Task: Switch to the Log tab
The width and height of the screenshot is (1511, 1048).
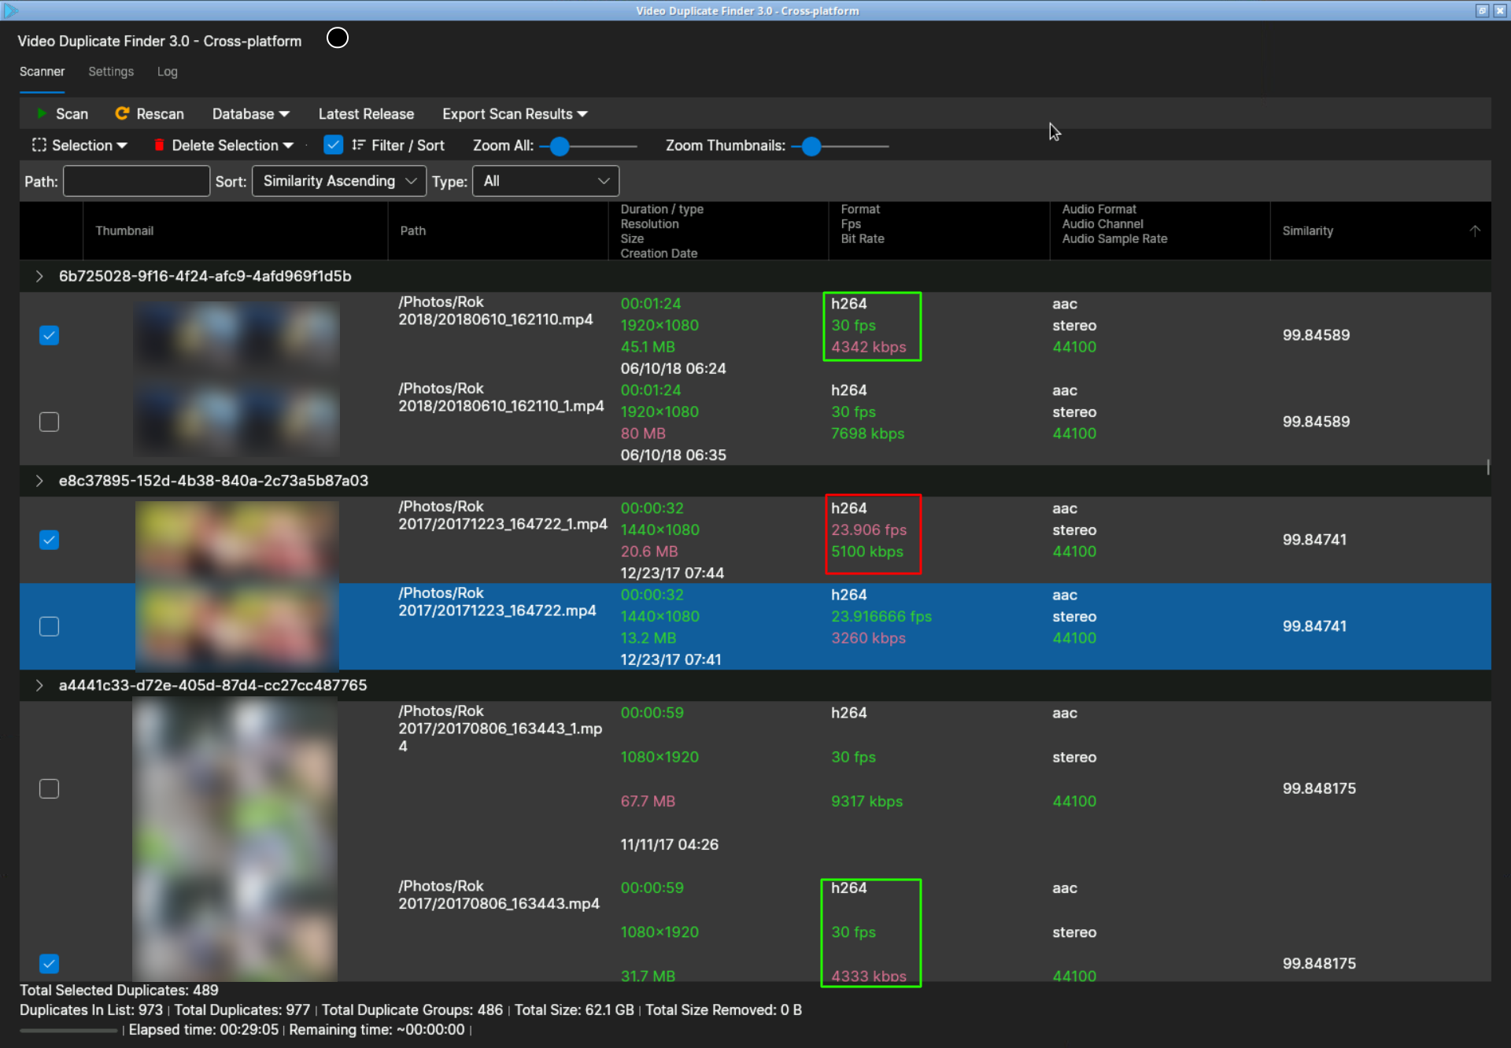Action: tap(167, 72)
